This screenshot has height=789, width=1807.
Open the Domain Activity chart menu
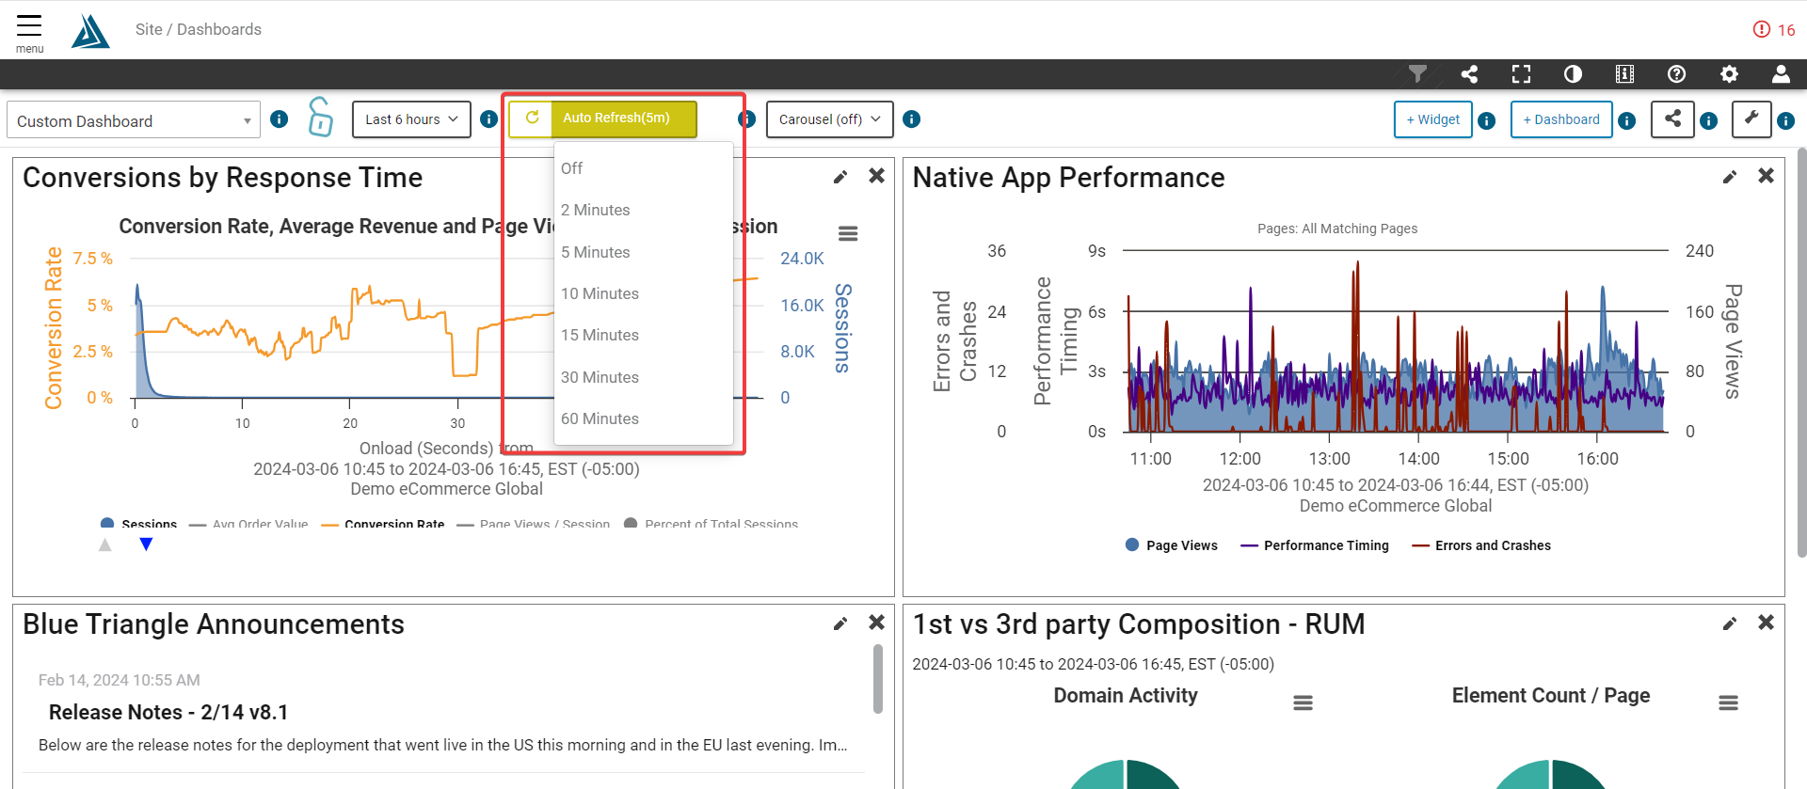(1303, 702)
